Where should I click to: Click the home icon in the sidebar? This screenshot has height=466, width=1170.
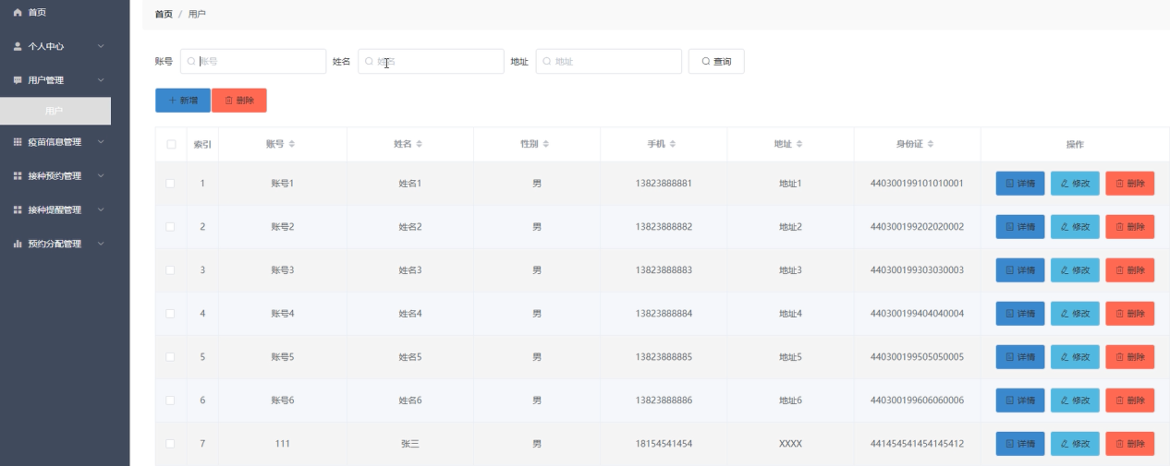18,12
